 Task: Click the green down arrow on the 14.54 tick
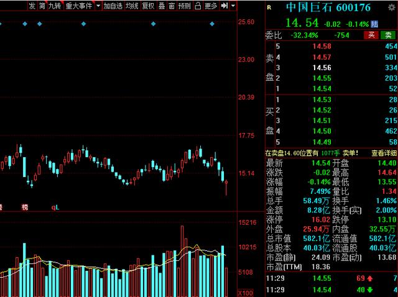click(369, 290)
